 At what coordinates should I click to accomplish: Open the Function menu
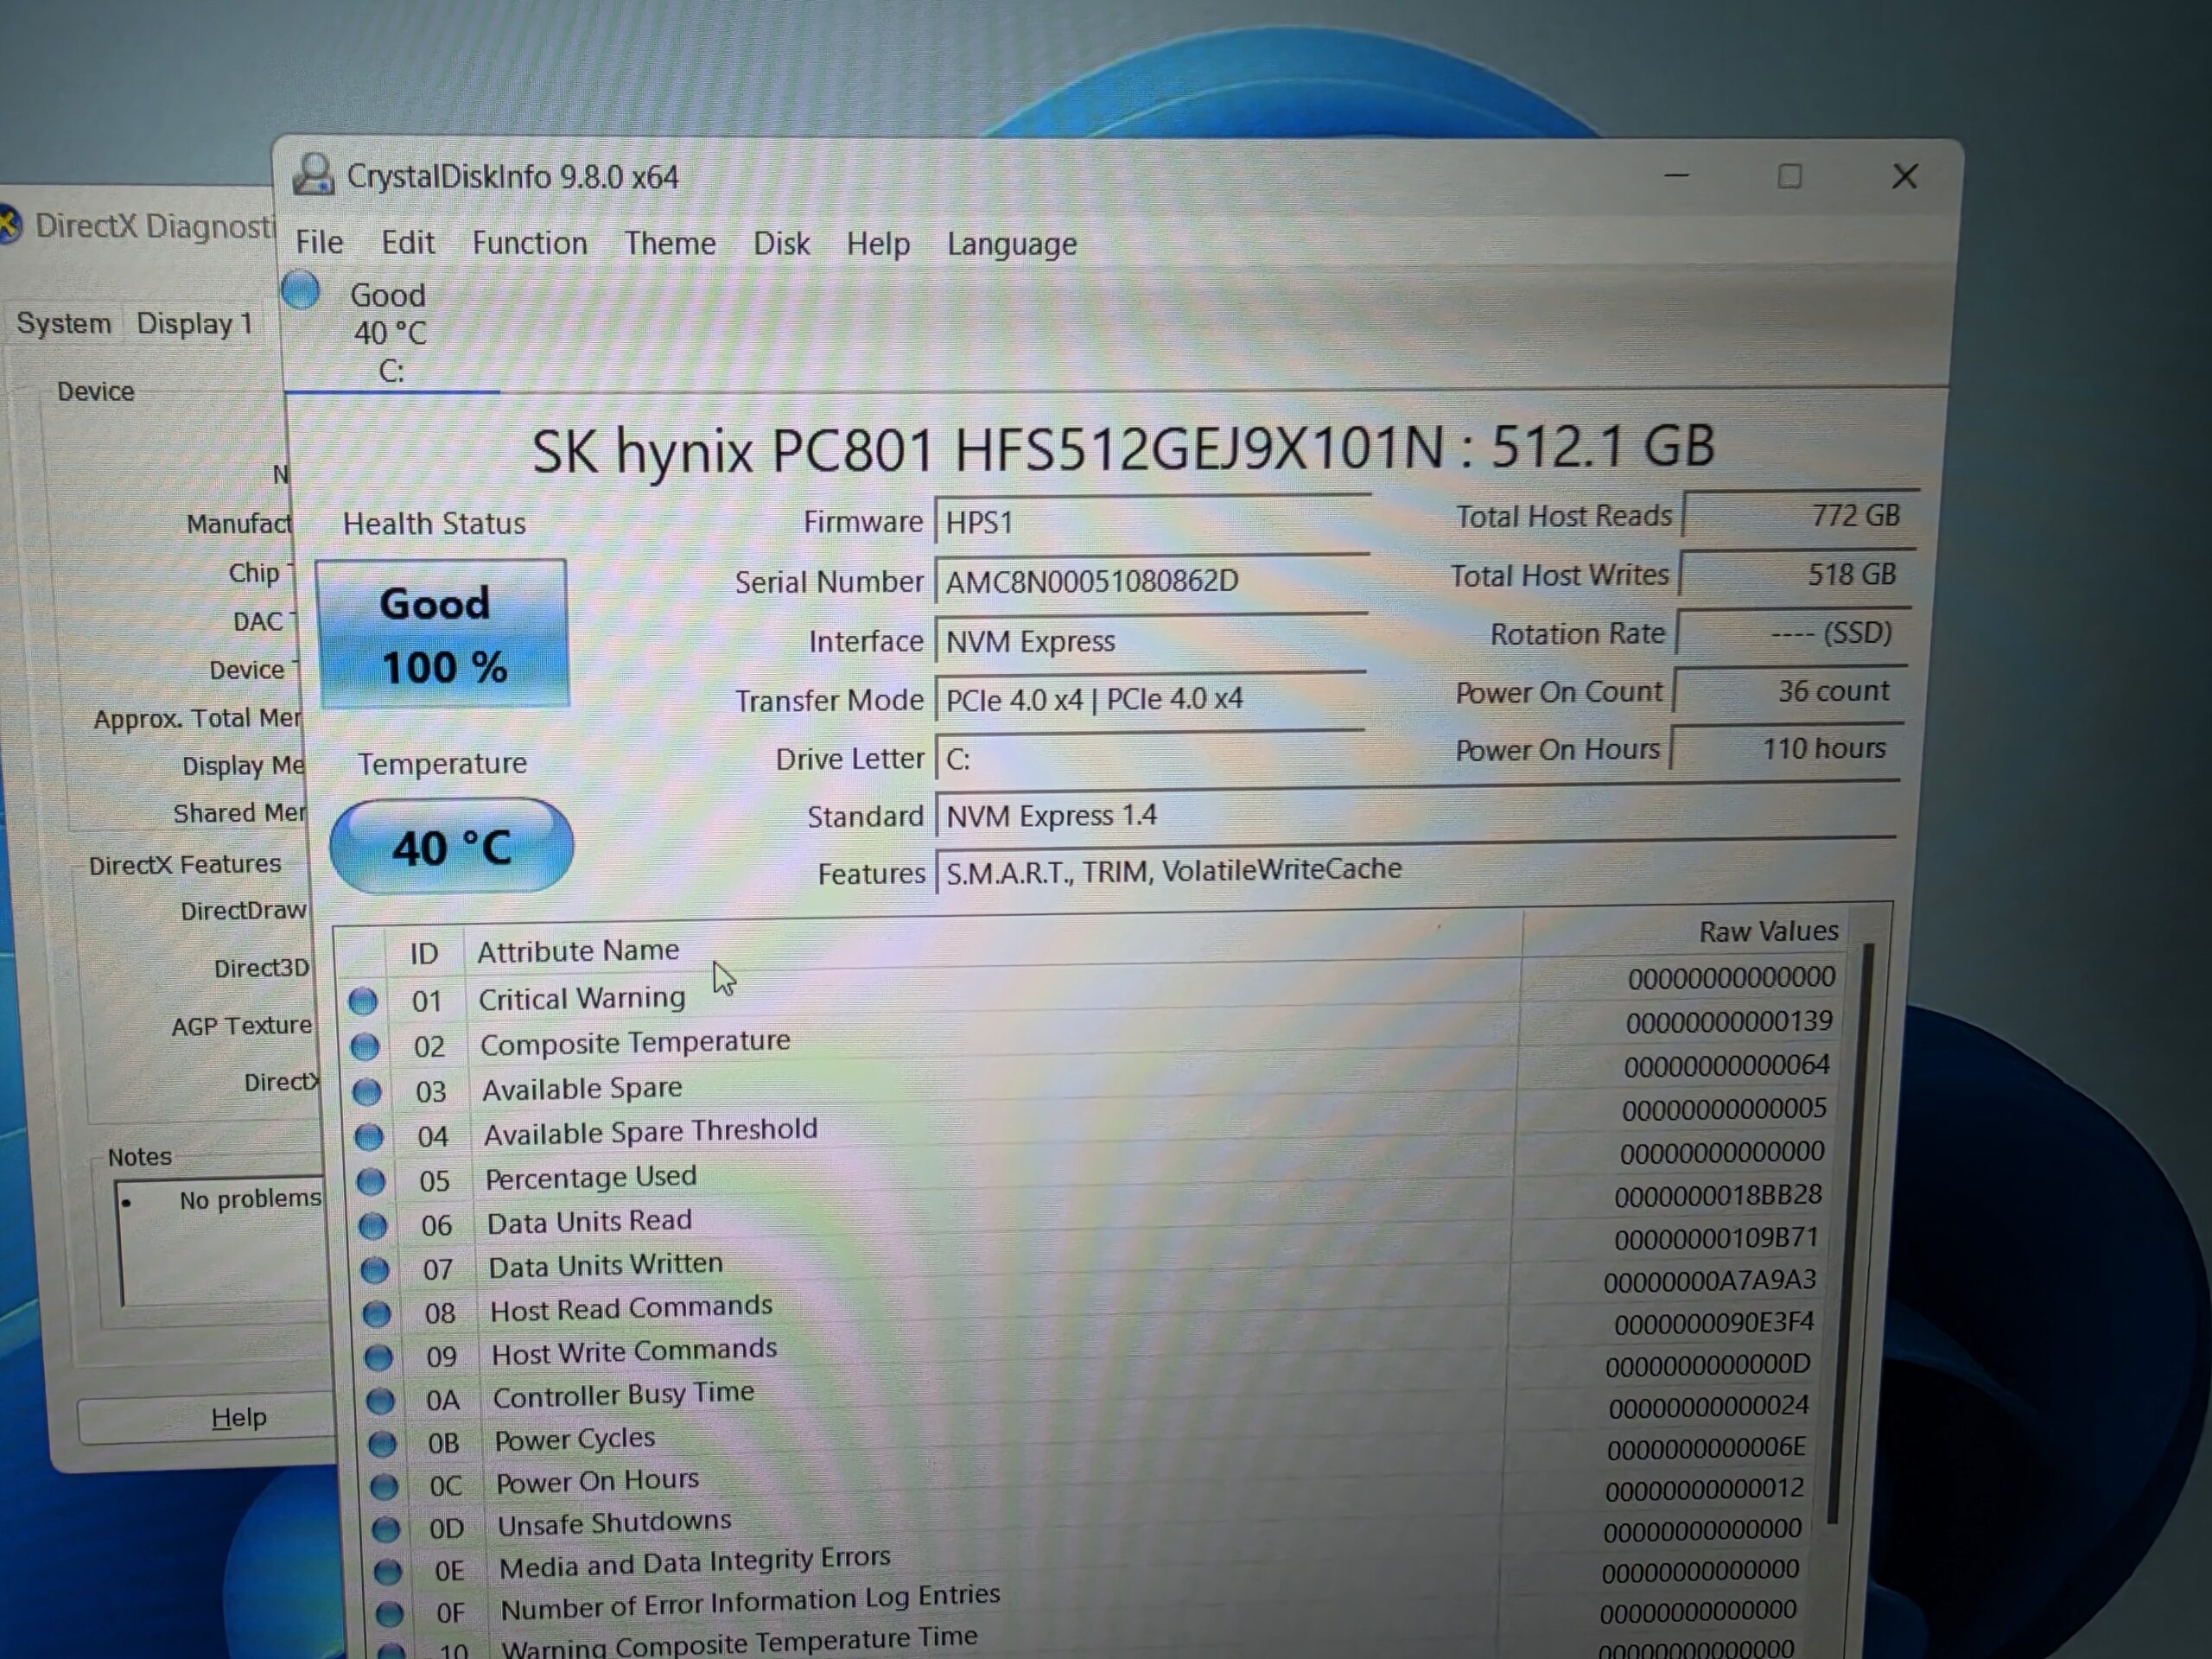529,243
